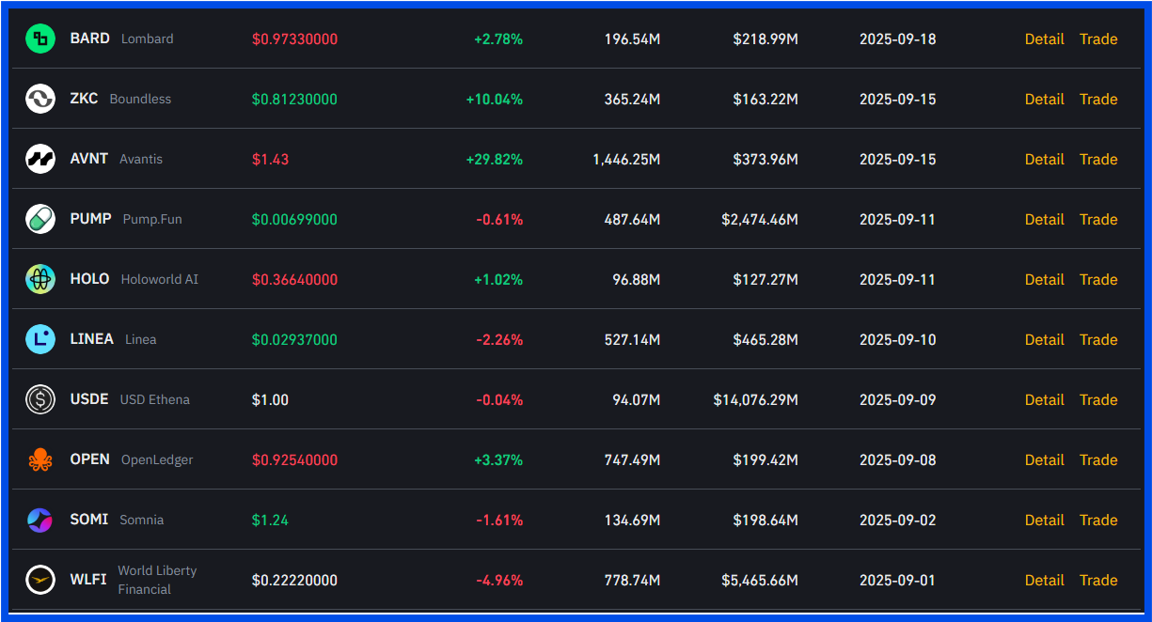Click the OpenLedger name text
This screenshot has height=622, width=1152.
(x=157, y=459)
